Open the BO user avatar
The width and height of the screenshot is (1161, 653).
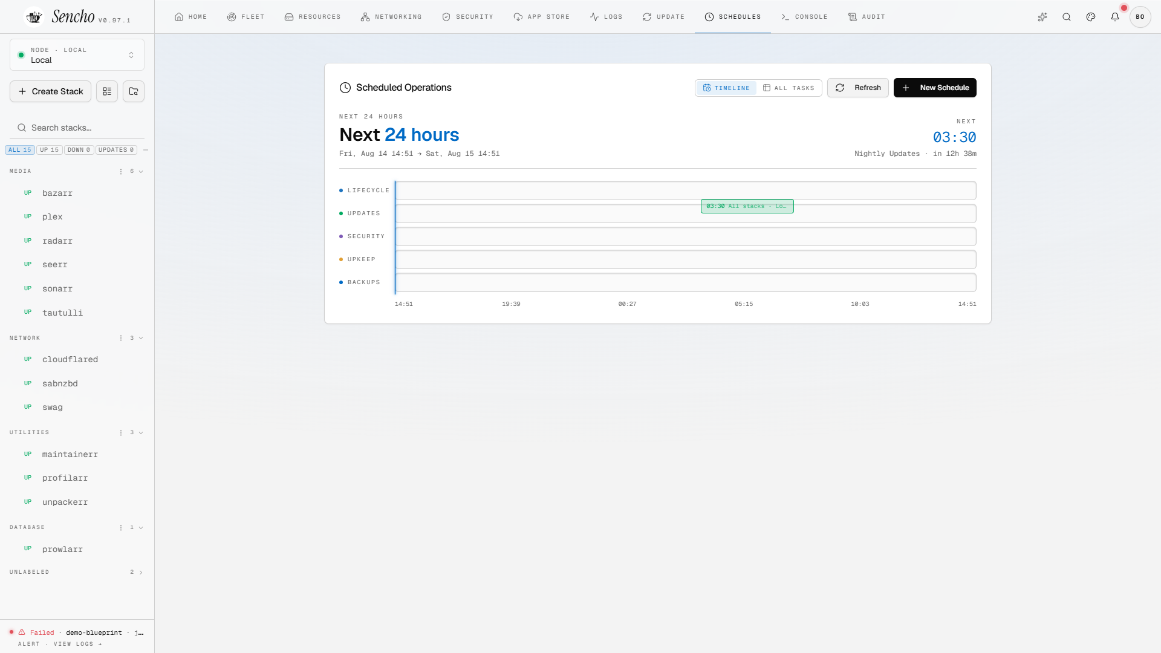(1140, 17)
